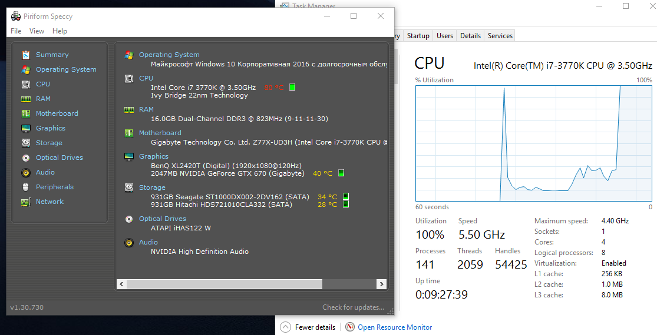Click the Graphics monitor icon in sidebar
Screen dimensions: 657x335
[26, 128]
